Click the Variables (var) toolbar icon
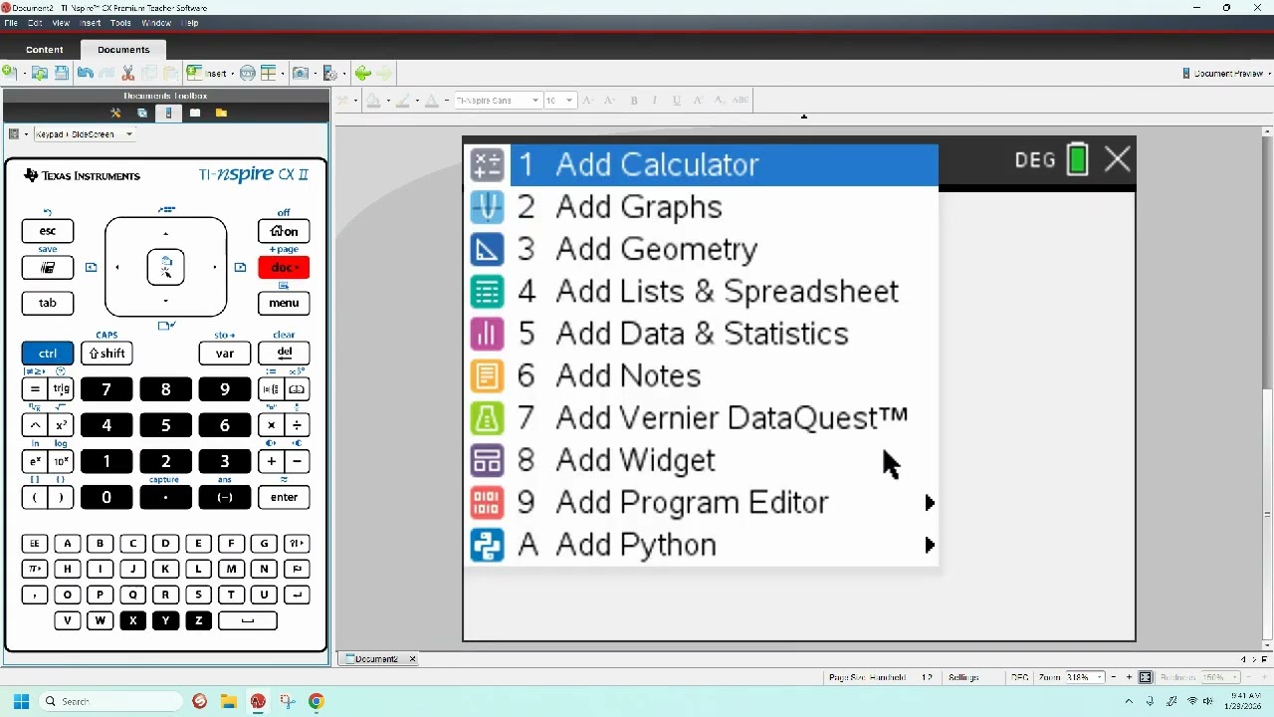 pos(247,73)
